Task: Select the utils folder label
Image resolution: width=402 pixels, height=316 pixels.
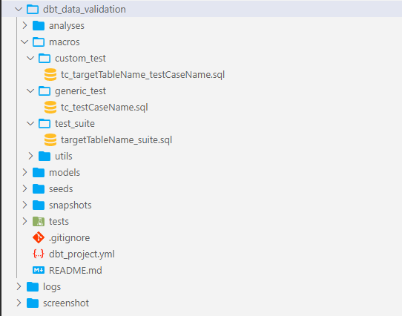Action: pos(64,157)
